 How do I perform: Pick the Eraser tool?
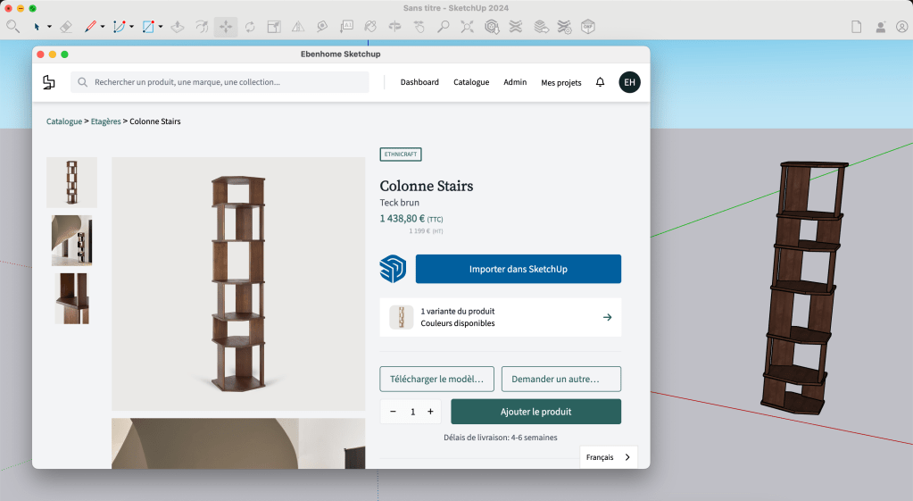66,27
